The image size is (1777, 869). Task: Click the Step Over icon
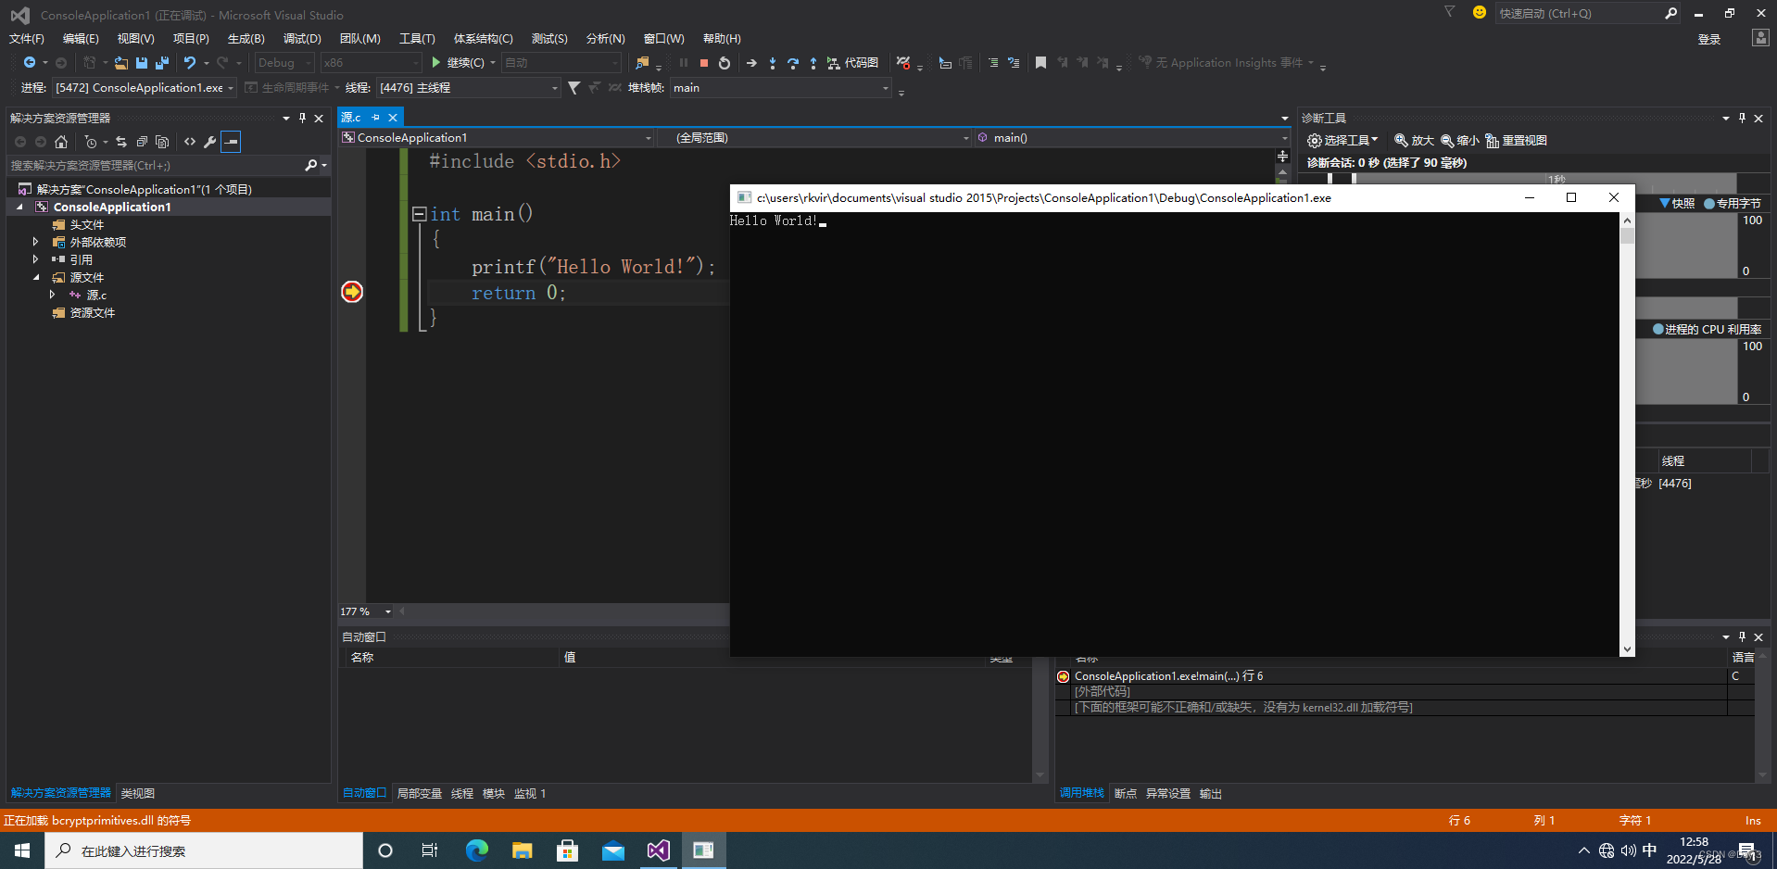coord(793,63)
